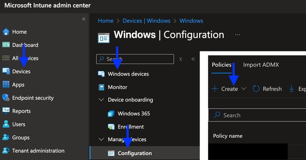Image resolution: width=306 pixels, height=160 pixels.
Task: Open Users in the sidebar
Action: pyautogui.click(x=19, y=124)
